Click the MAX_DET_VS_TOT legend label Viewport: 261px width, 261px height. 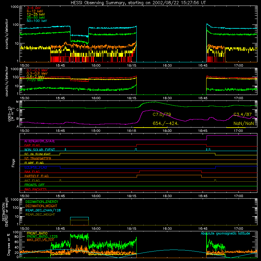pos(40,240)
